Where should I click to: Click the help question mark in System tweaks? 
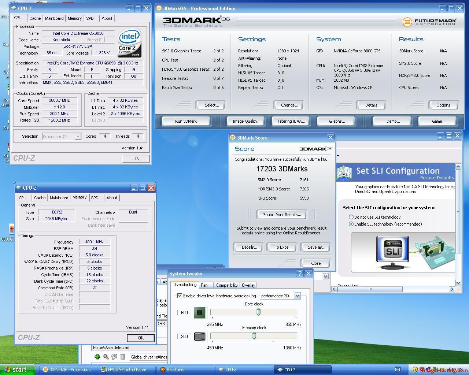tap(300, 274)
